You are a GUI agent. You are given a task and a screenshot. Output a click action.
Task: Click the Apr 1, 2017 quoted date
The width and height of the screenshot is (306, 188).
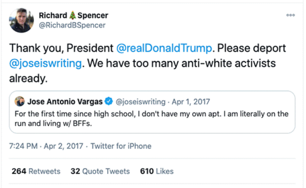(x=191, y=102)
